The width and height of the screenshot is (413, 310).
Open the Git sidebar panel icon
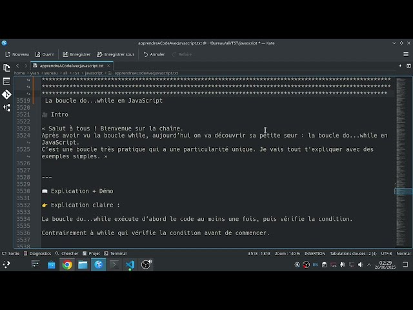pos(6,94)
